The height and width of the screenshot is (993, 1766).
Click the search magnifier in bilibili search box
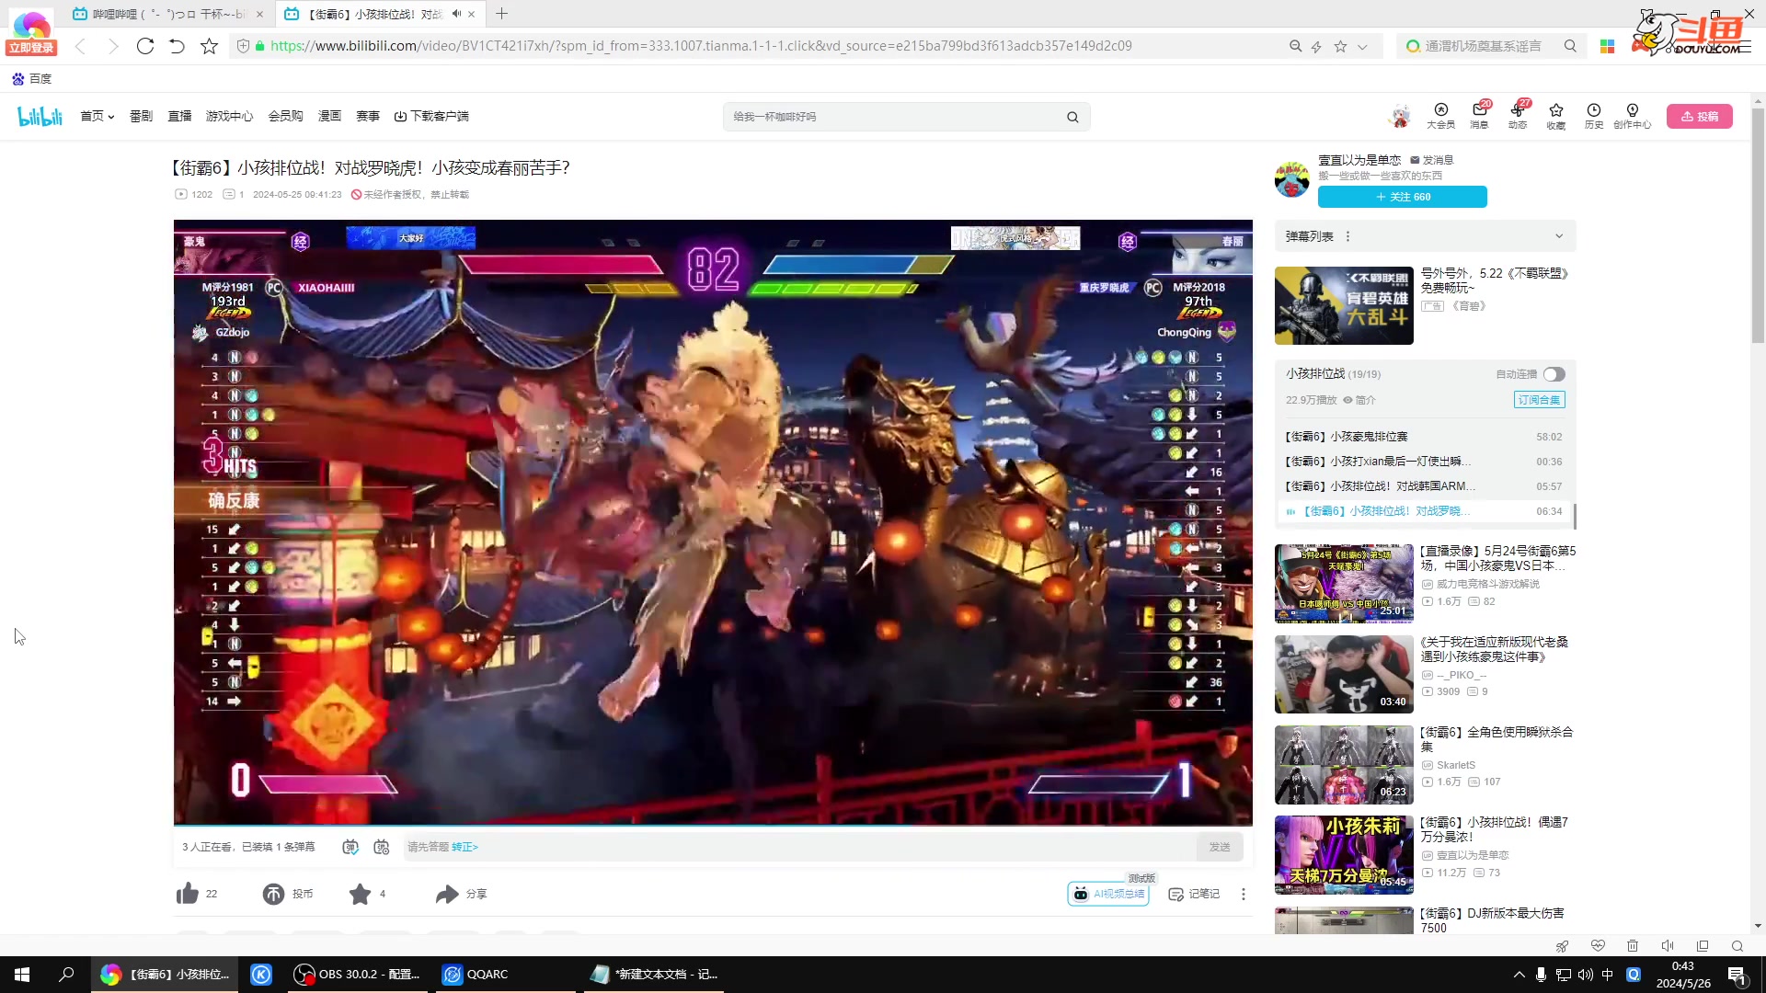(x=1072, y=117)
